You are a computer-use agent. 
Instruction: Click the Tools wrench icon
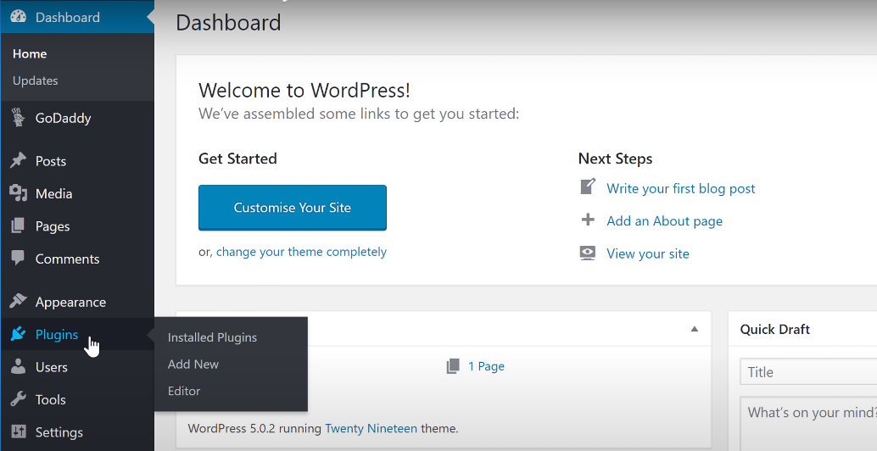(18, 399)
